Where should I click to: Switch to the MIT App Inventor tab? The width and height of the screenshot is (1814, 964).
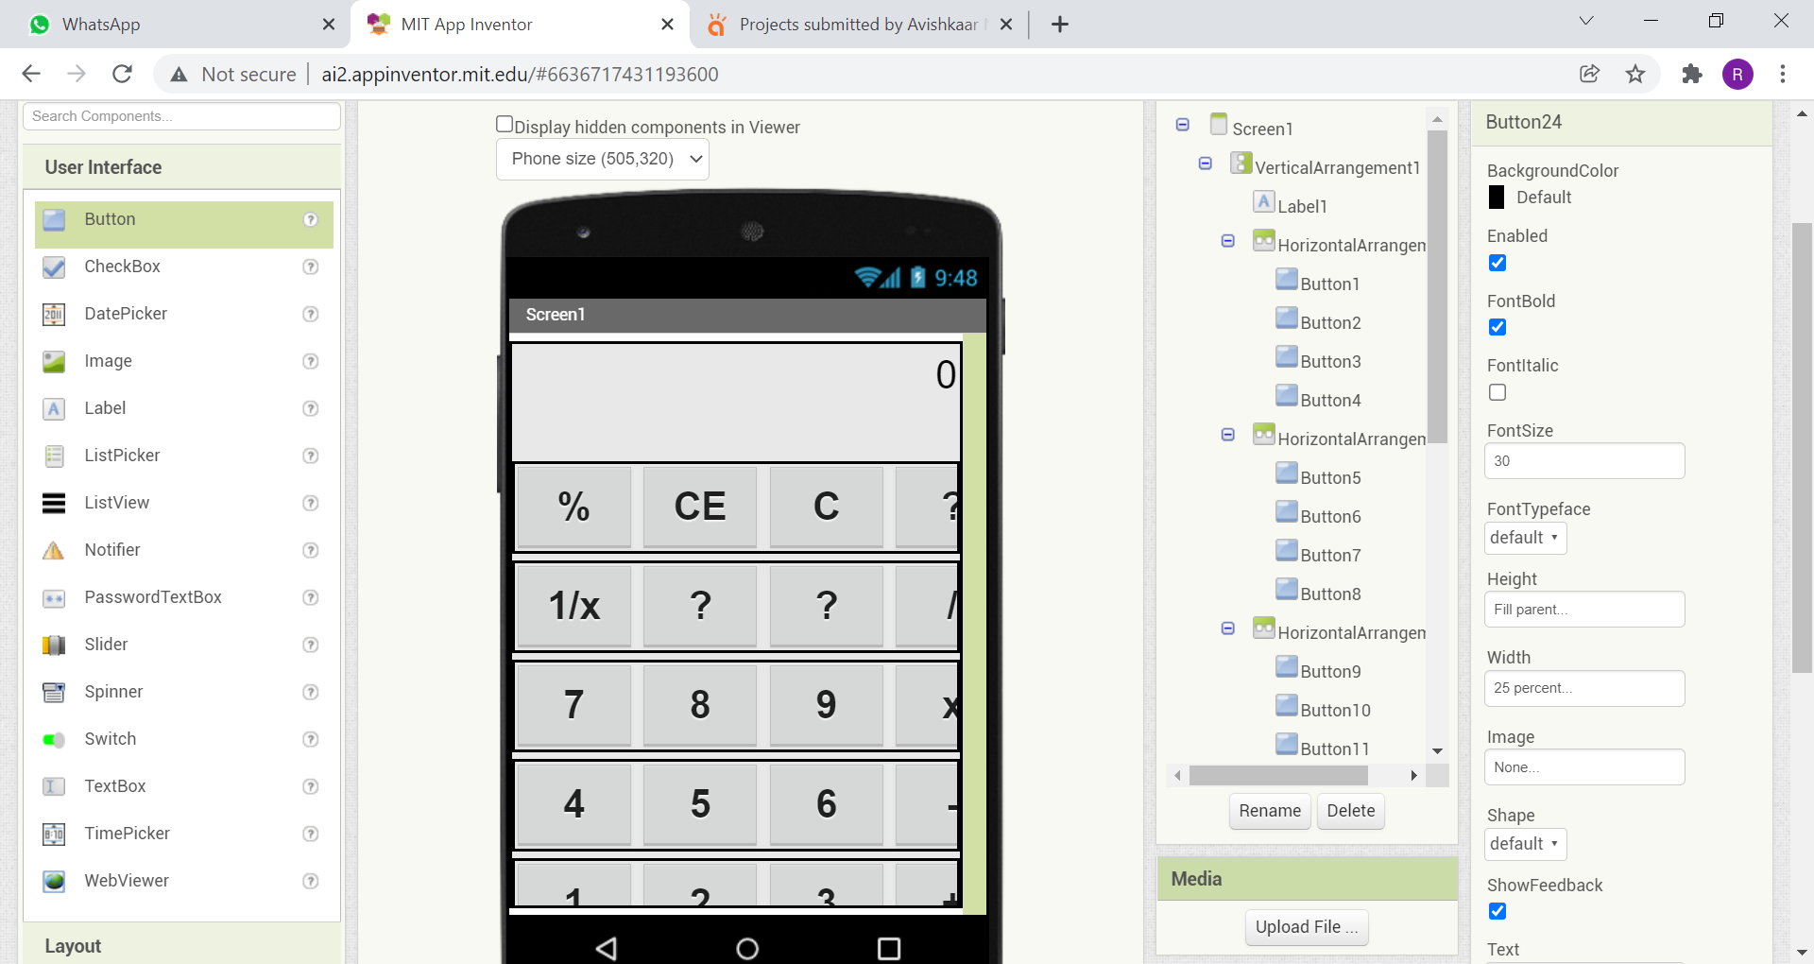(x=463, y=24)
